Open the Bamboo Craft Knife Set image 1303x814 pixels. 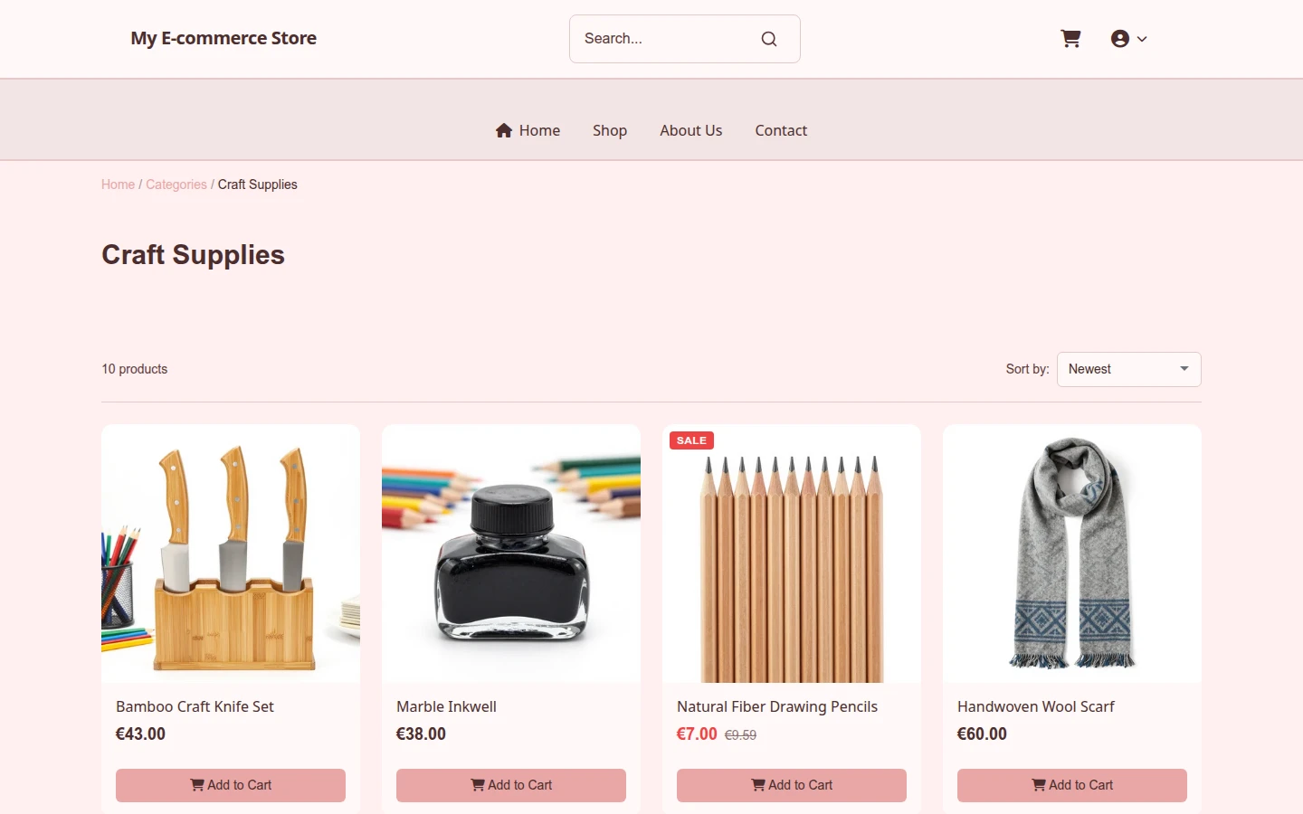pyautogui.click(x=231, y=554)
